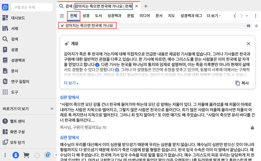The image size is (261, 161).
Task: Select the 성경 search tab
Action: click(86, 16)
